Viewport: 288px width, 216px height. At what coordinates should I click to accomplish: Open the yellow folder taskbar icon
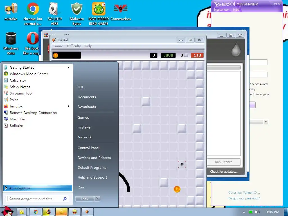[22, 212]
